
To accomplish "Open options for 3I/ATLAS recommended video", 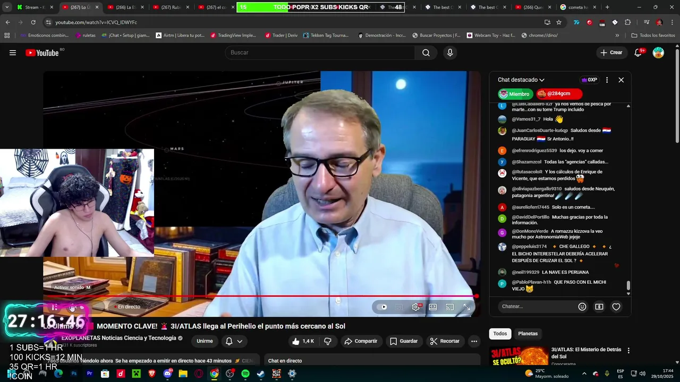I will 628,351.
